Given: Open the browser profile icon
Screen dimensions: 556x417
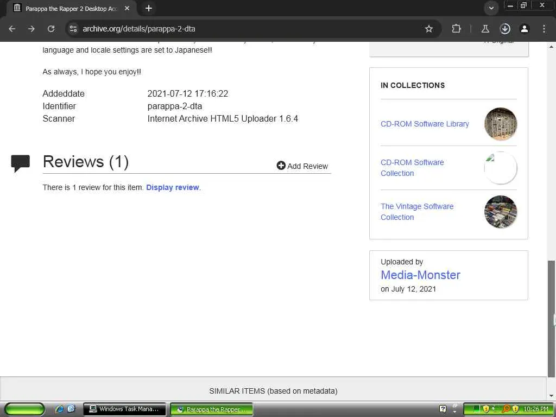Looking at the screenshot, I should coord(525,29).
